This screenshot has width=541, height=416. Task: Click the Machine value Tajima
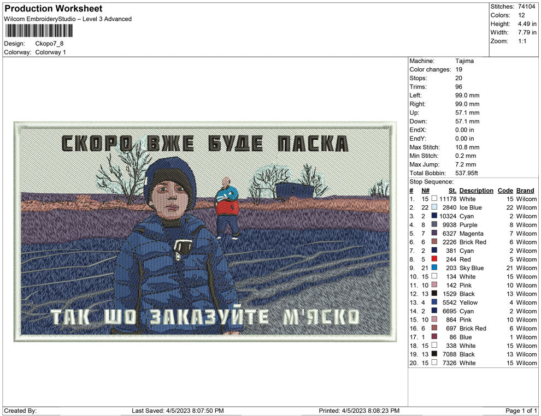click(464, 61)
